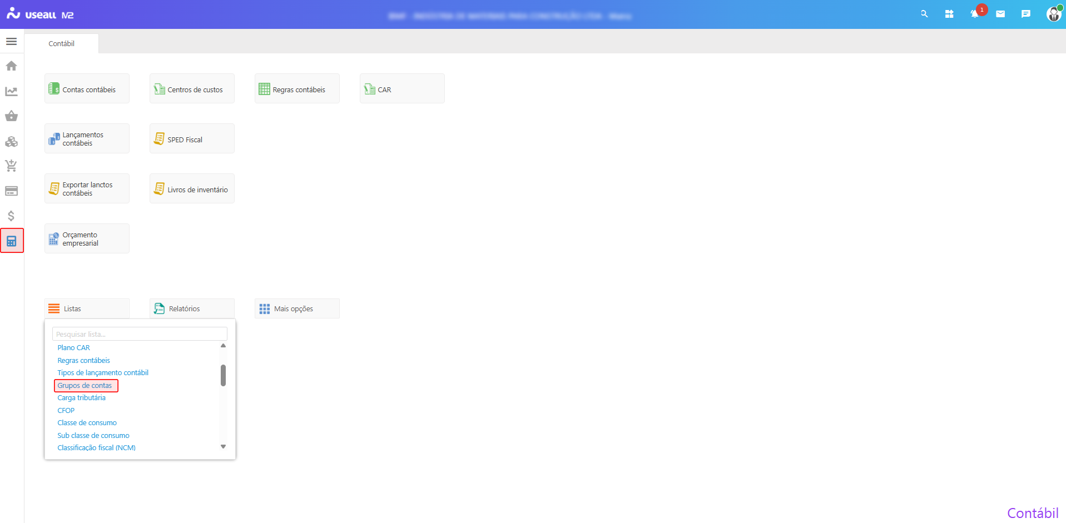Expand the Relatórios dropdown
This screenshot has height=523, width=1066.
192,308
